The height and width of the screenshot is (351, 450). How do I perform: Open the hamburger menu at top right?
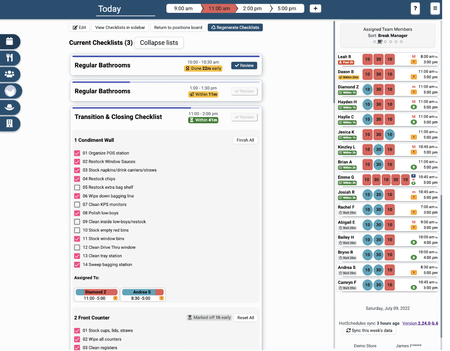[435, 8]
